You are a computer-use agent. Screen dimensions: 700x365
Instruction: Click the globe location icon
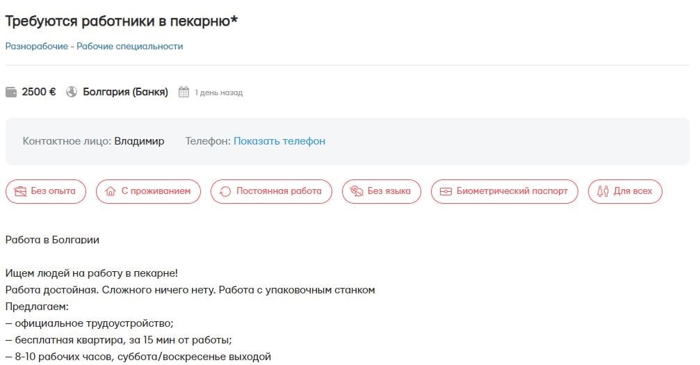click(x=72, y=92)
